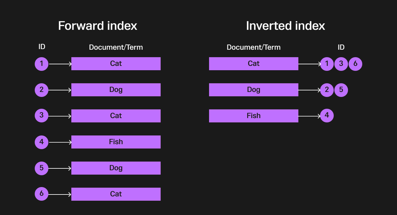This screenshot has height=215, width=397.
Task: Click Document/Term label under Forward index
Action: pyautogui.click(x=116, y=47)
